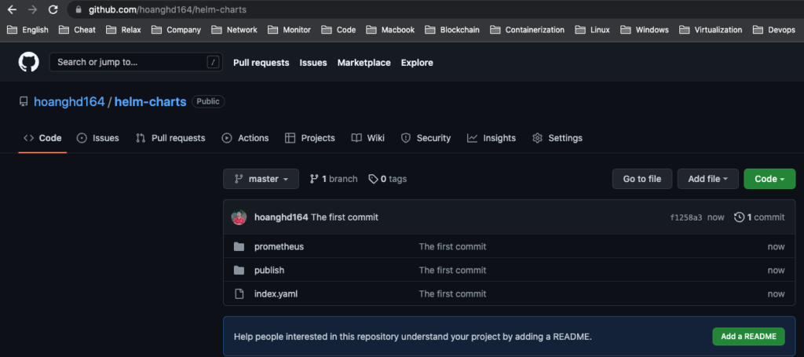Open the Projects tab

click(x=309, y=138)
